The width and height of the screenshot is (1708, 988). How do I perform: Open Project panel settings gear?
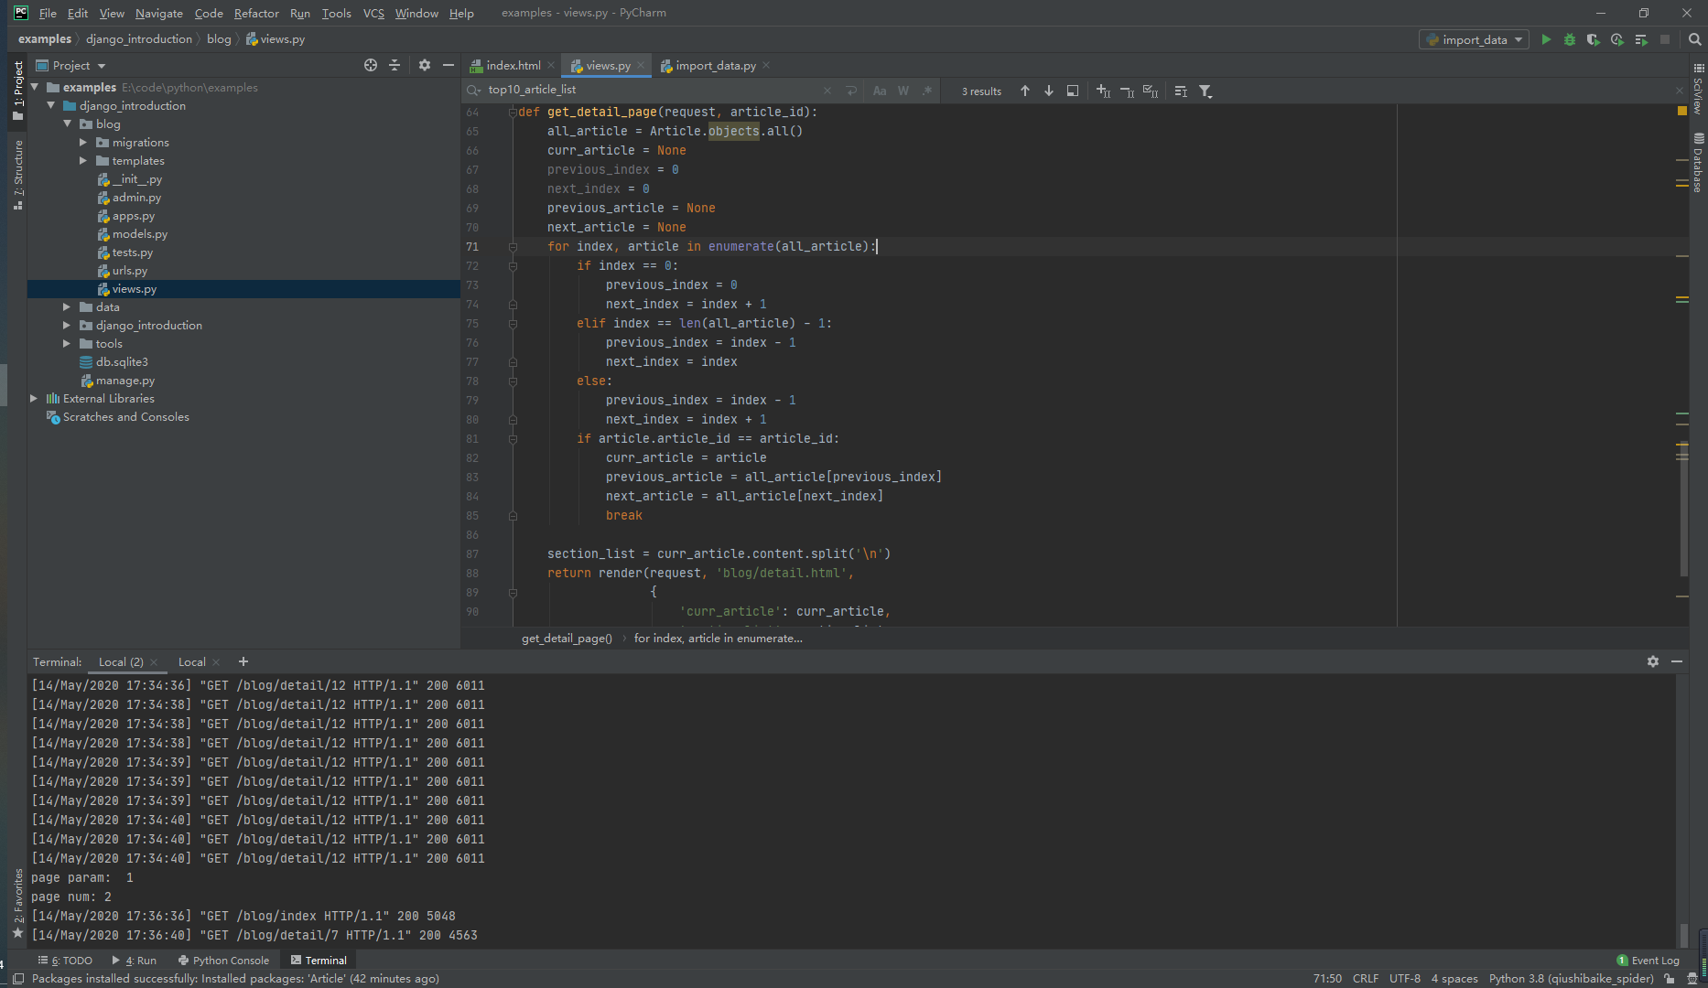point(425,65)
